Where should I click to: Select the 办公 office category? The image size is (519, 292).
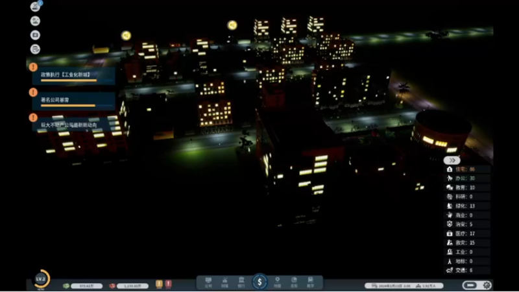click(466, 178)
